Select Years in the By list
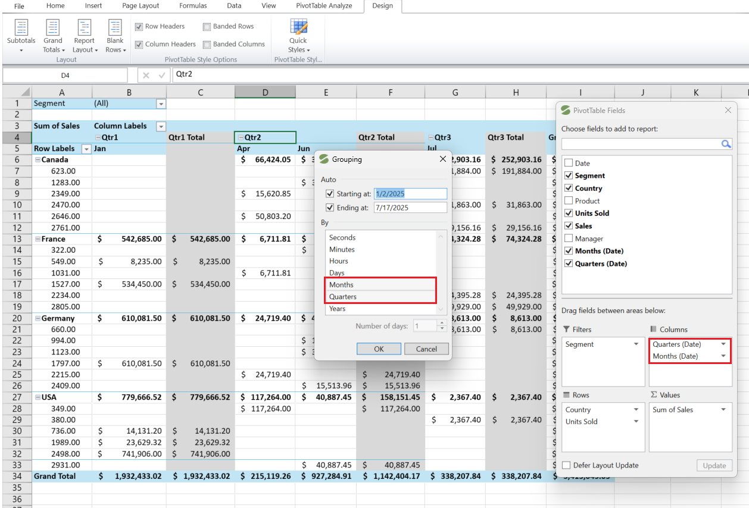 pos(381,309)
